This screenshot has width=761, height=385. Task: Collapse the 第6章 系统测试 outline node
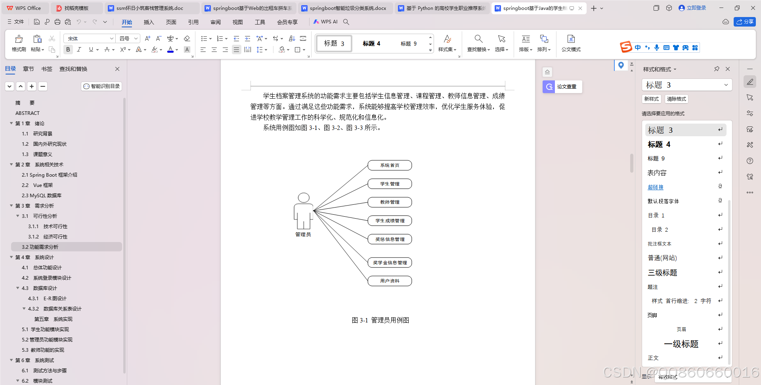11,360
